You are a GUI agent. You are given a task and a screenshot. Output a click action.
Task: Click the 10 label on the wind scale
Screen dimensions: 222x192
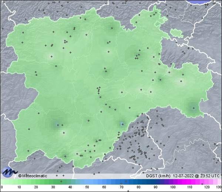click(19, 187)
